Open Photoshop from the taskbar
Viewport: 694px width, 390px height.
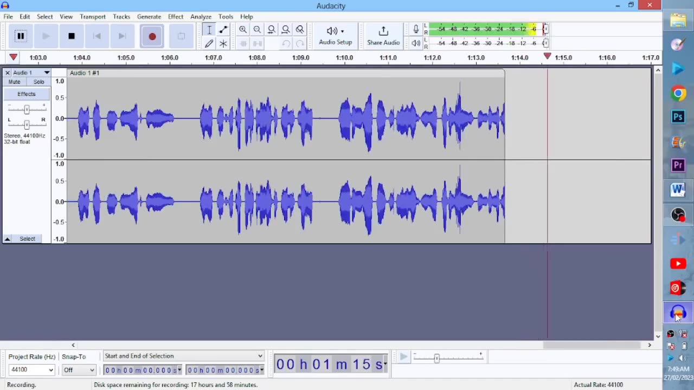[x=678, y=117]
